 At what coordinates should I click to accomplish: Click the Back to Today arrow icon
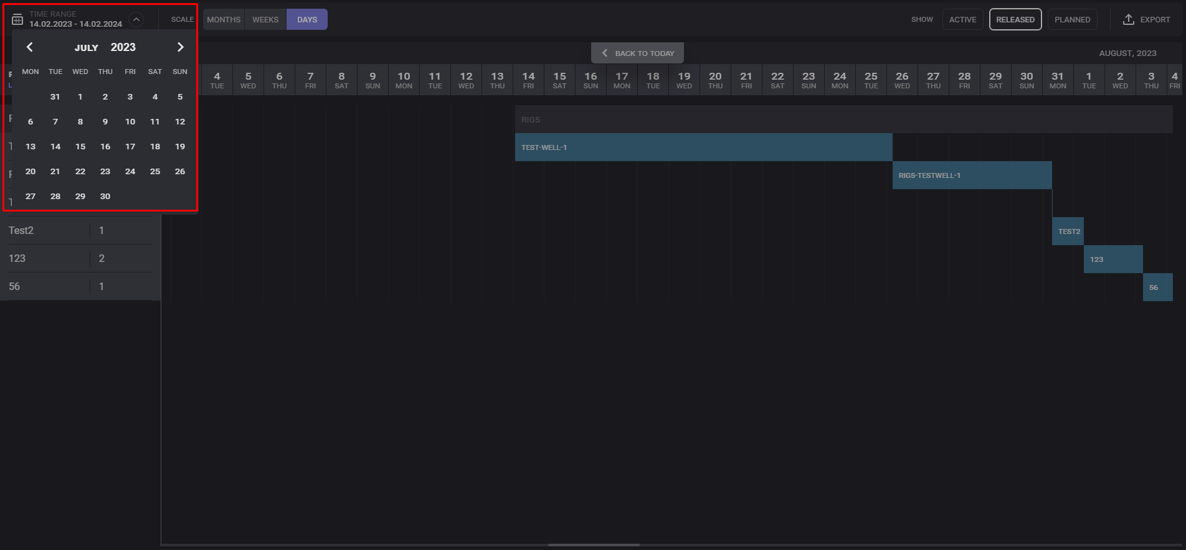(604, 54)
